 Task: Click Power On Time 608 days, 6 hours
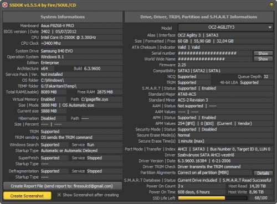coord(193,192)
